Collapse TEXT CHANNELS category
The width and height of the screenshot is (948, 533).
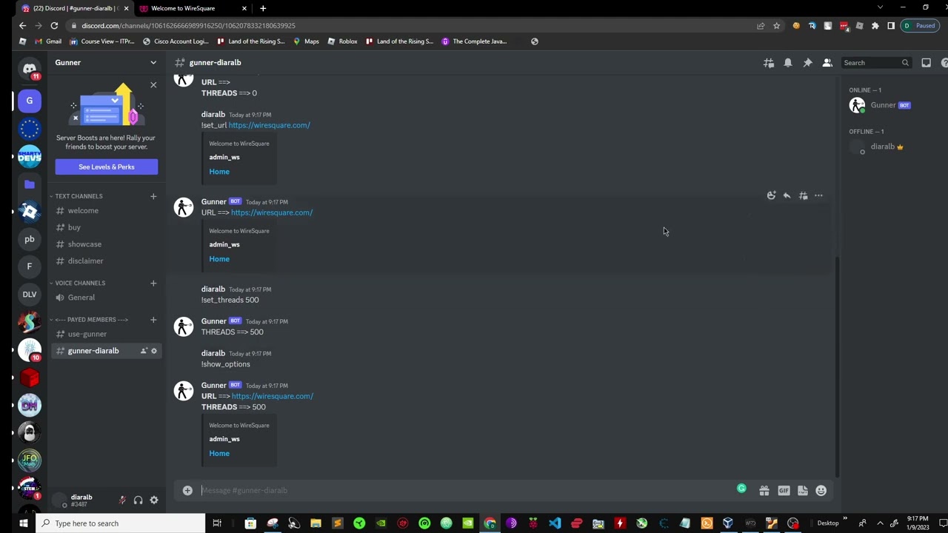click(77, 196)
